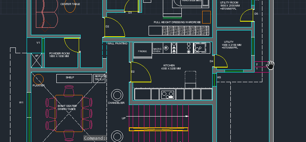Pick the orange CENTER TABLE ellipse

[x=70, y=7]
